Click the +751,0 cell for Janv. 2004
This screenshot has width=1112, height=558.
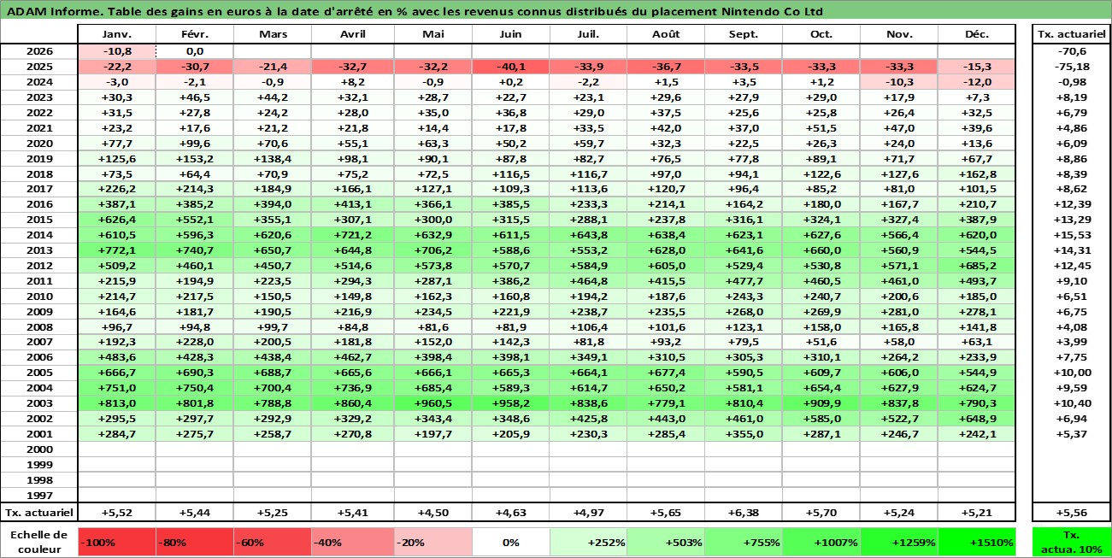tap(116, 388)
